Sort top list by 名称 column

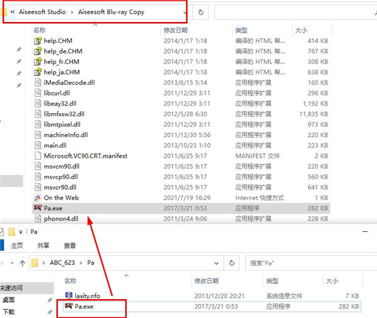(40, 30)
